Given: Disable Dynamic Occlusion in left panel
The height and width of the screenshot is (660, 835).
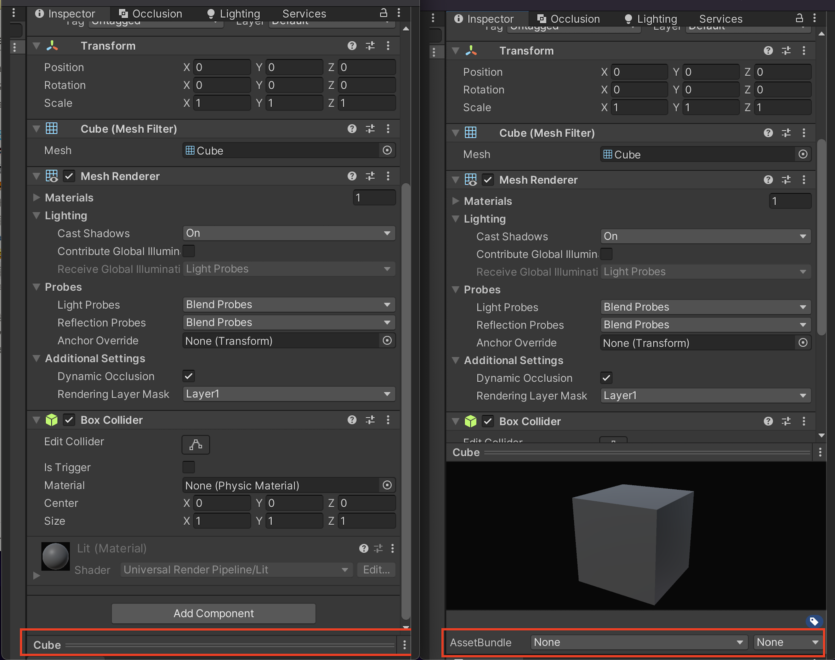Looking at the screenshot, I should (189, 376).
